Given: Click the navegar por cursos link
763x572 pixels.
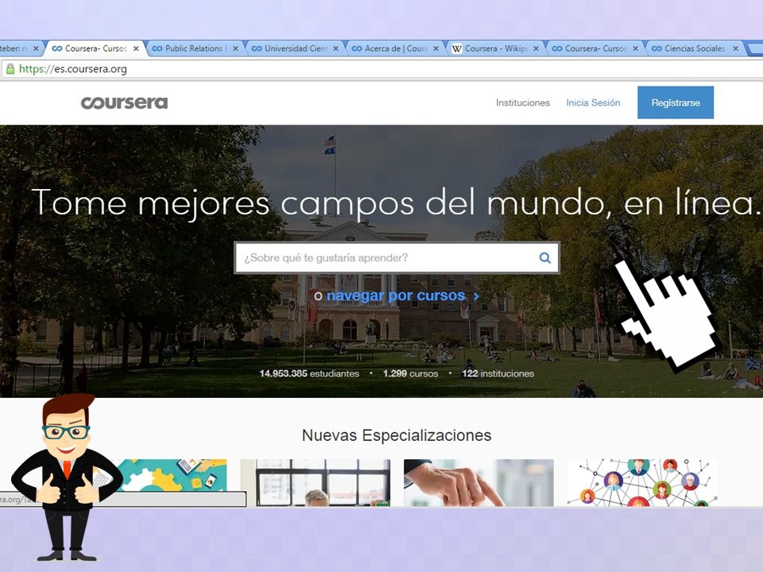Looking at the screenshot, I should click(396, 296).
